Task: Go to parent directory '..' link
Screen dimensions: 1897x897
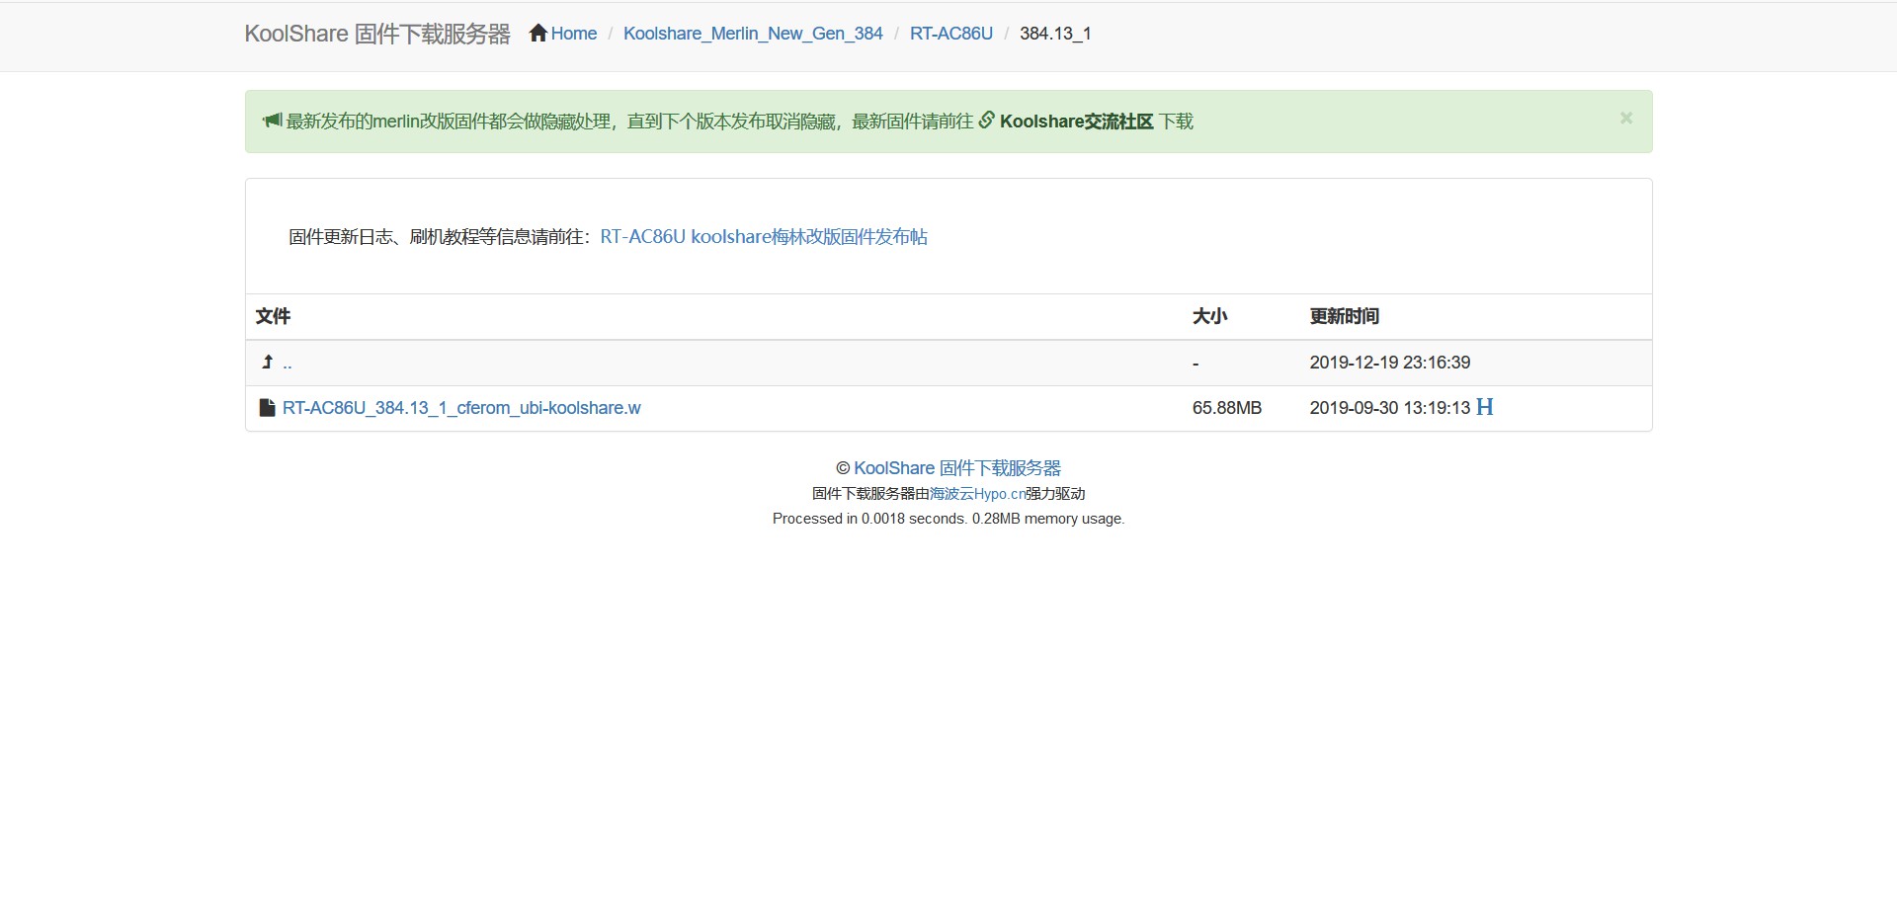Action: (288, 364)
